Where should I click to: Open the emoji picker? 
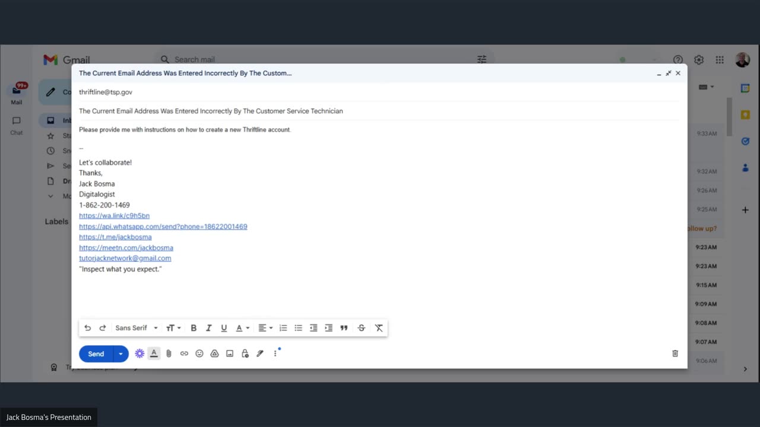(x=199, y=353)
